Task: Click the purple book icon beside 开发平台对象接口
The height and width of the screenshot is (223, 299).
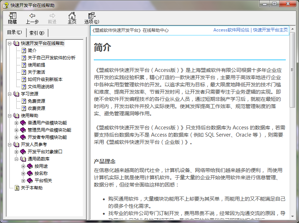Action: point(23,152)
